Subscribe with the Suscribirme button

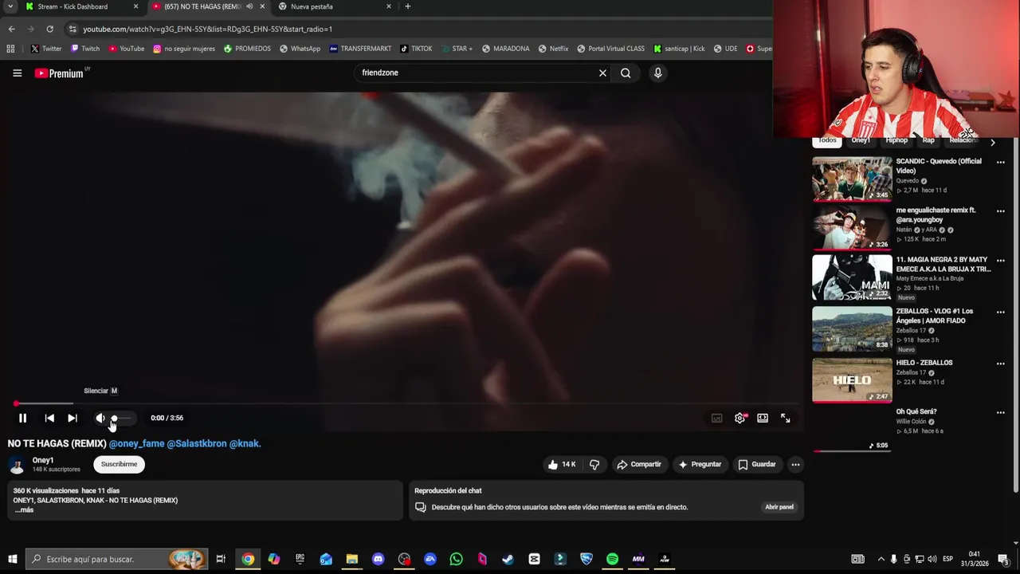coord(119,464)
